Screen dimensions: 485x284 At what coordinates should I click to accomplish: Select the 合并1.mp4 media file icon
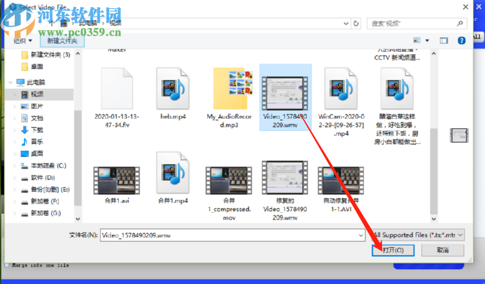[173, 173]
